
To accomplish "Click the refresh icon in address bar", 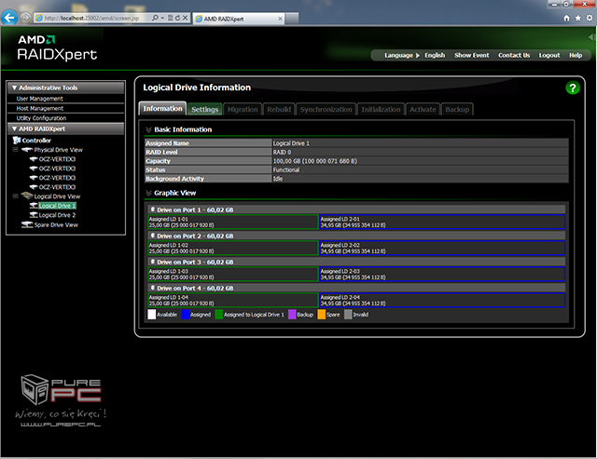I will (177, 18).
